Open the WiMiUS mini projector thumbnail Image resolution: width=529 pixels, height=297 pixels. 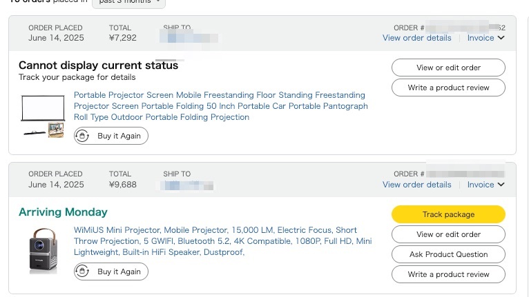[x=43, y=251]
